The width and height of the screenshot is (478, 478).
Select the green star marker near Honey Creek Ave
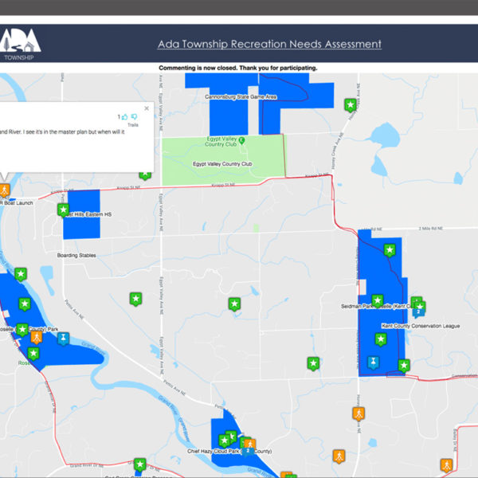click(x=349, y=104)
